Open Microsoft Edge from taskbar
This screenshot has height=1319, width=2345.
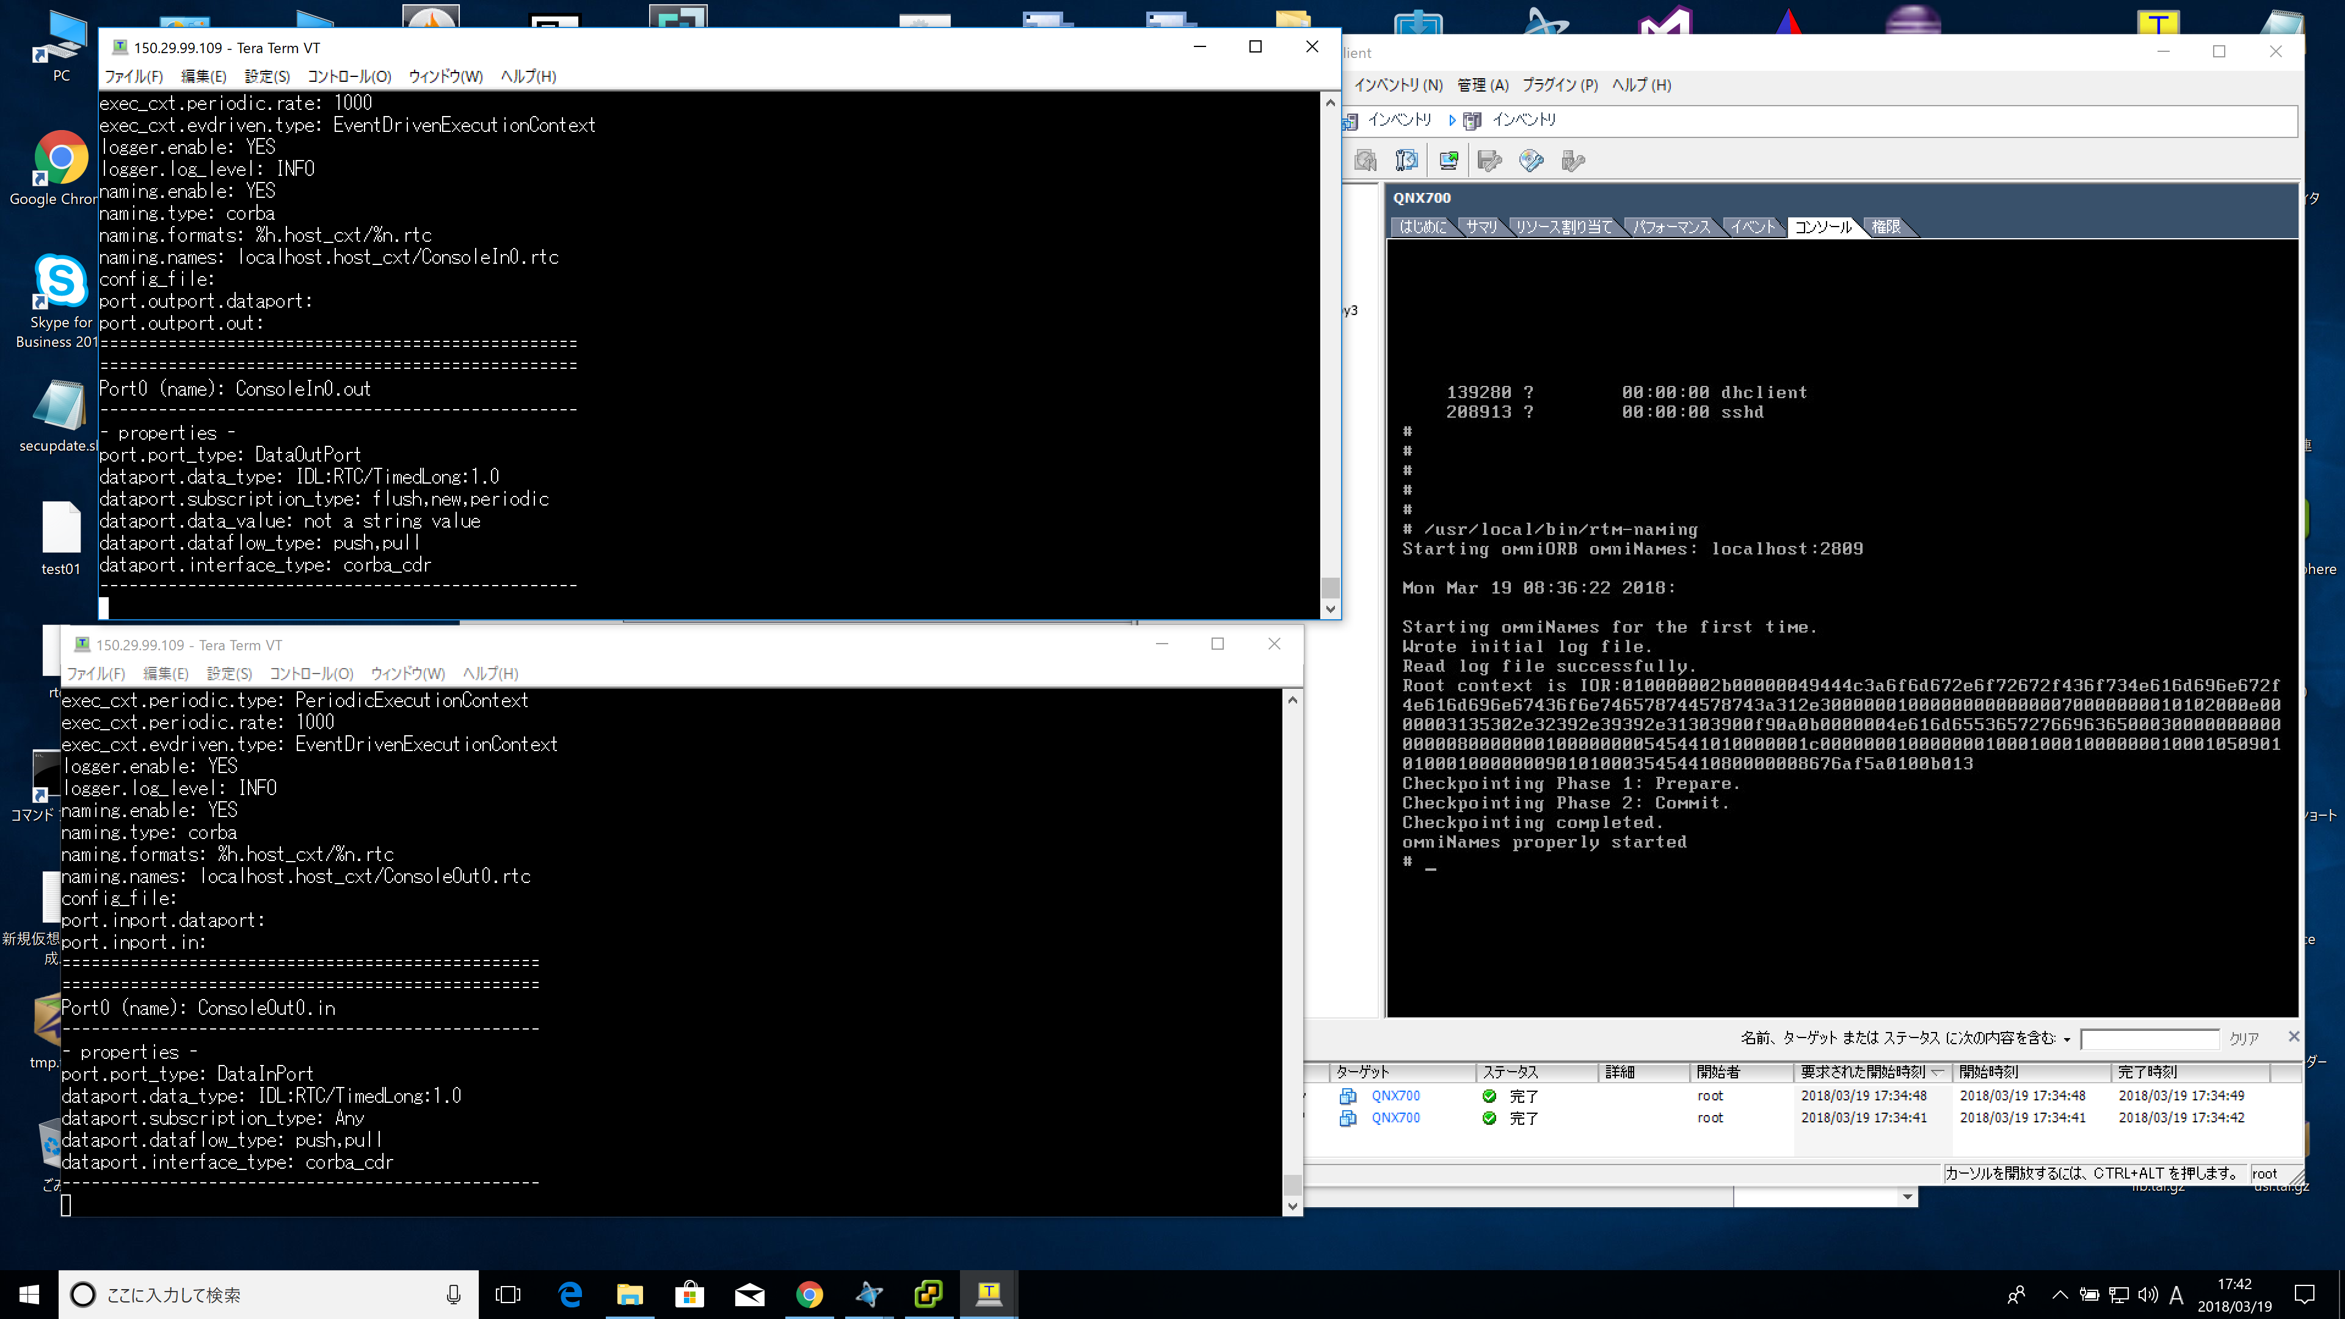tap(570, 1295)
